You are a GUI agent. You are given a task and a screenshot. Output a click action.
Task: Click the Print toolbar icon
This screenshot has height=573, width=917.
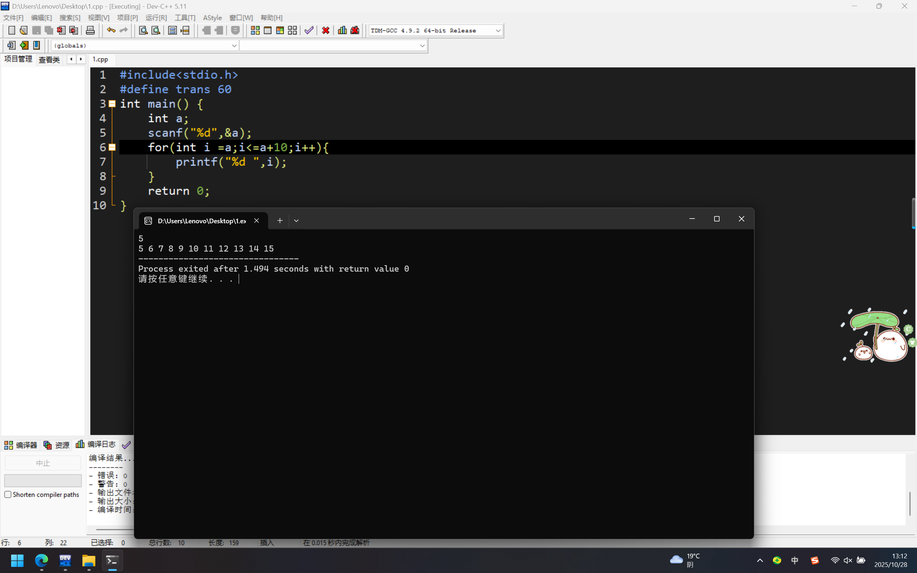[x=90, y=30]
